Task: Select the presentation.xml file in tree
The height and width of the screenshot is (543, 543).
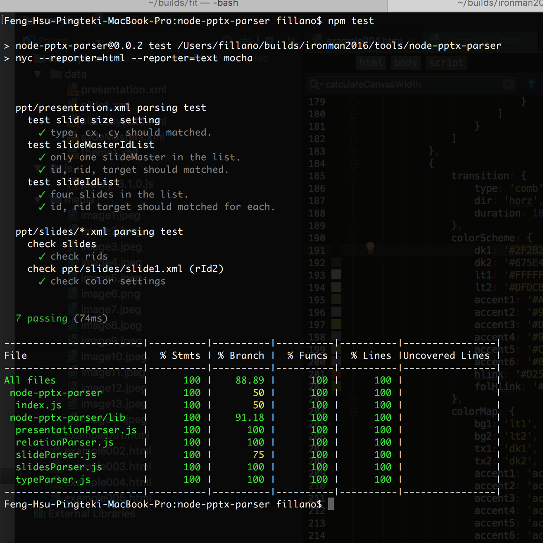Action: pyautogui.click(x=124, y=90)
